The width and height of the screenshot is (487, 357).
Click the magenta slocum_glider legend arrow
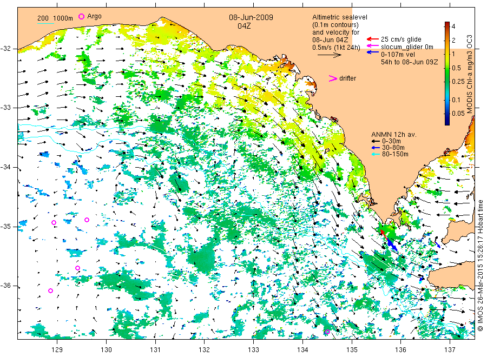372,46
